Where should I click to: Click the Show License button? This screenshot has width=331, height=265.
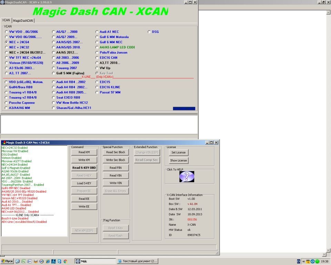tap(179, 160)
